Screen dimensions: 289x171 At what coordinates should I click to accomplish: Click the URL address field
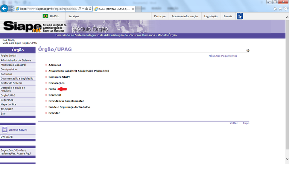(x=48, y=9)
